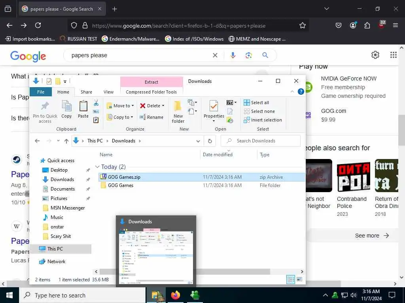Switch to large icons view button
405x303 pixels.
pyautogui.click(x=299, y=279)
